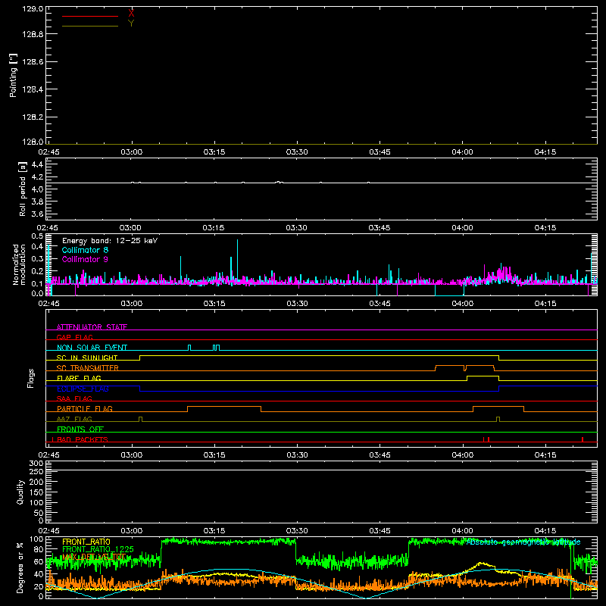Click the SC_TRANSMITTER flag label
Viewport: 606px width, 606px height.
coord(87,368)
